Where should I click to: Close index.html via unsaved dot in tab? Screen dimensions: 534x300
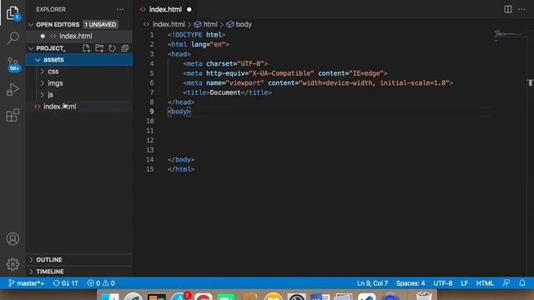(x=189, y=9)
